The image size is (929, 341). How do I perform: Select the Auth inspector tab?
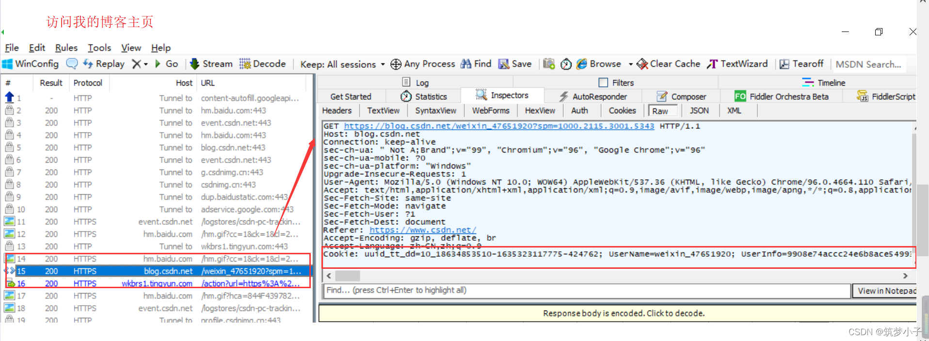579,111
